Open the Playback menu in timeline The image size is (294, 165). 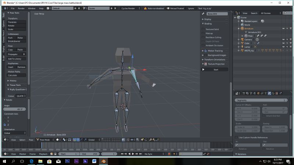[x=43, y=154]
